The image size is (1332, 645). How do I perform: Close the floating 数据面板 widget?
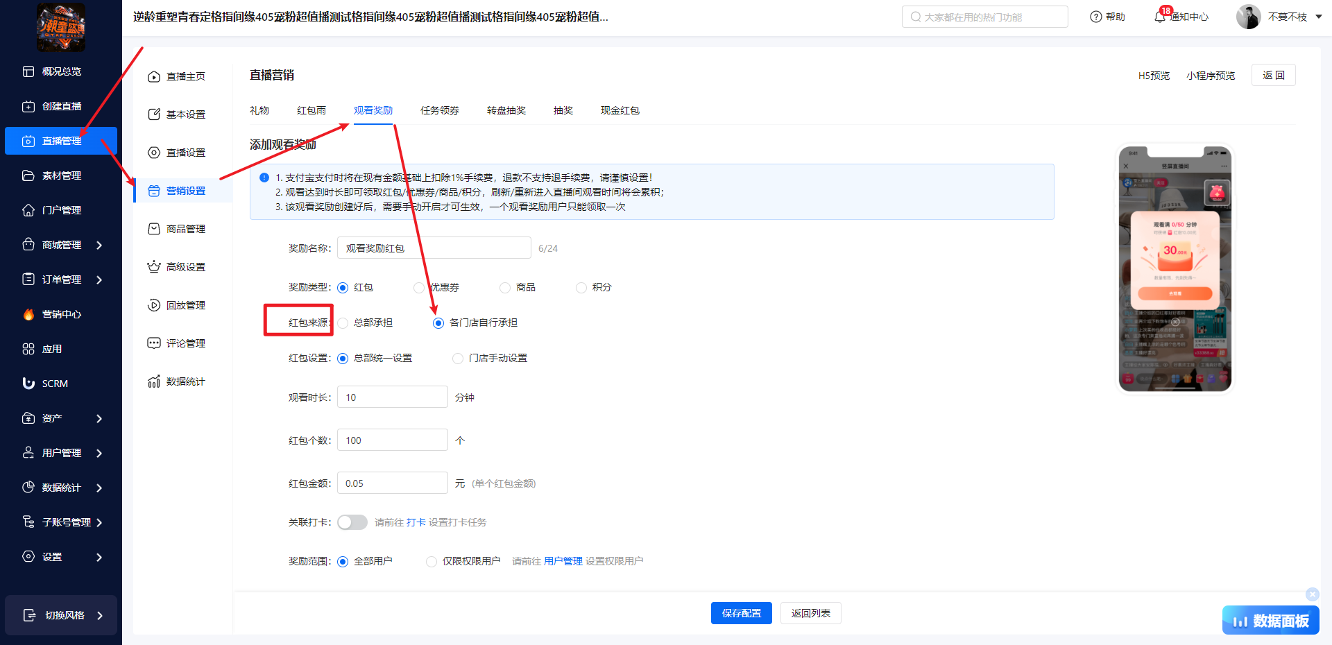[1312, 594]
